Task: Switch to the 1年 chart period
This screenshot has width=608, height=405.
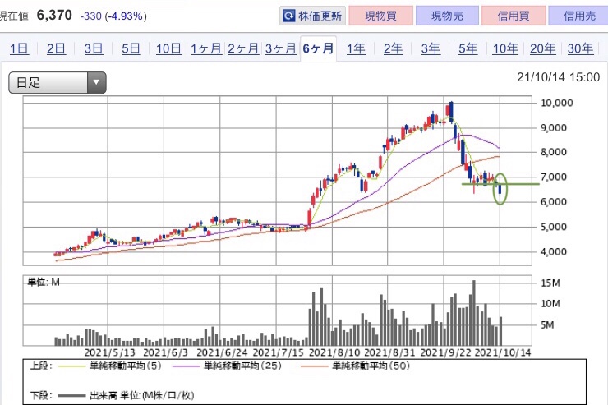Action: 356,48
